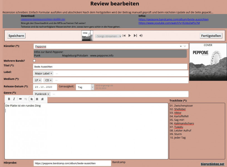Tick the Mehrere Bands checkbox
227x167 pixels.
click(34, 61)
